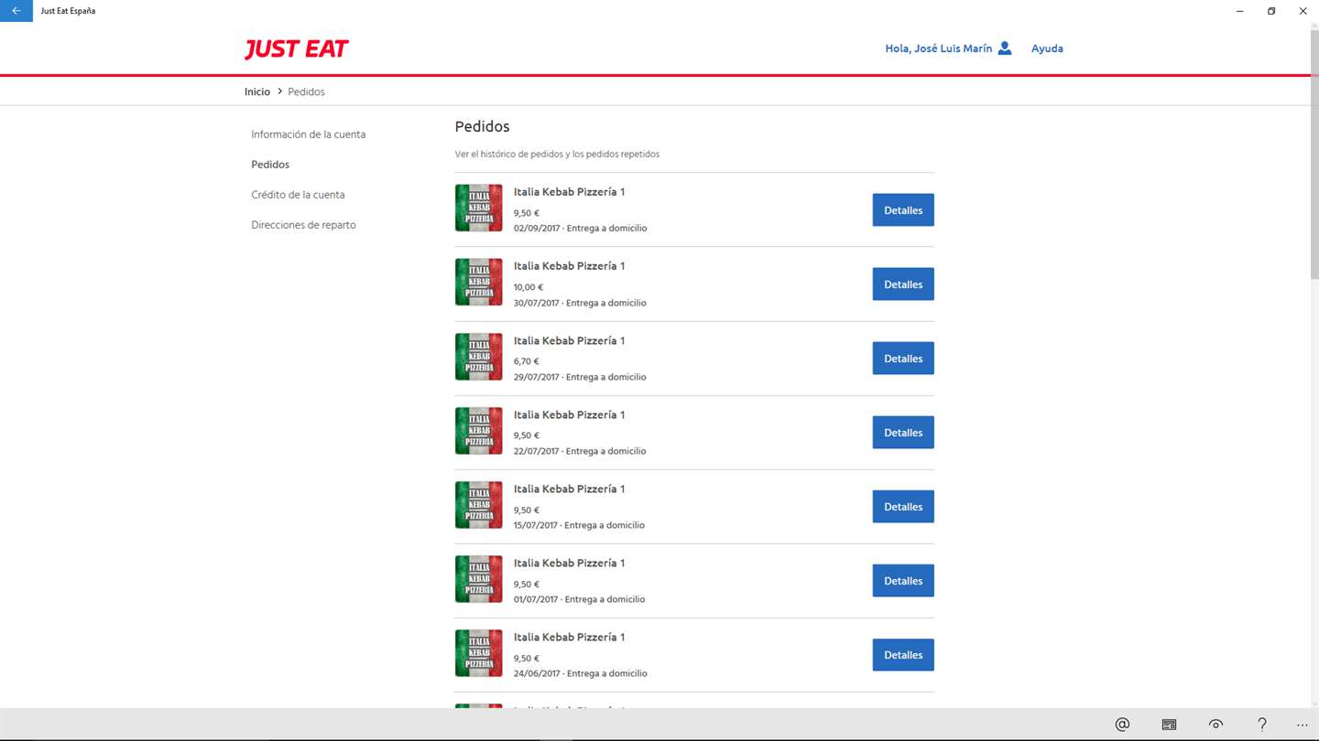This screenshot has height=741, width=1319.
Task: View details of 02/09/2017 order
Action: point(902,210)
